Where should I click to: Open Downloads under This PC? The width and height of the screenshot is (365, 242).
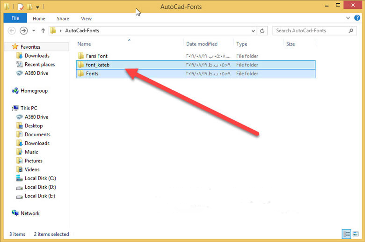(37, 143)
